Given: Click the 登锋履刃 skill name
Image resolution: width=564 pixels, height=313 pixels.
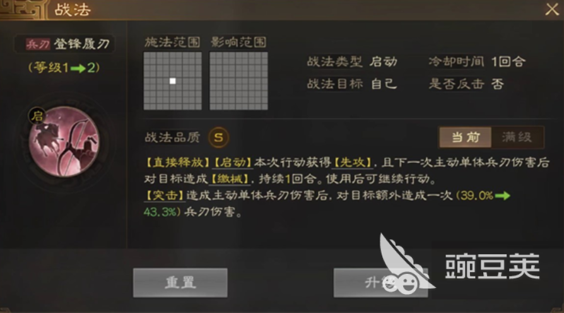Looking at the screenshot, I should (x=81, y=44).
